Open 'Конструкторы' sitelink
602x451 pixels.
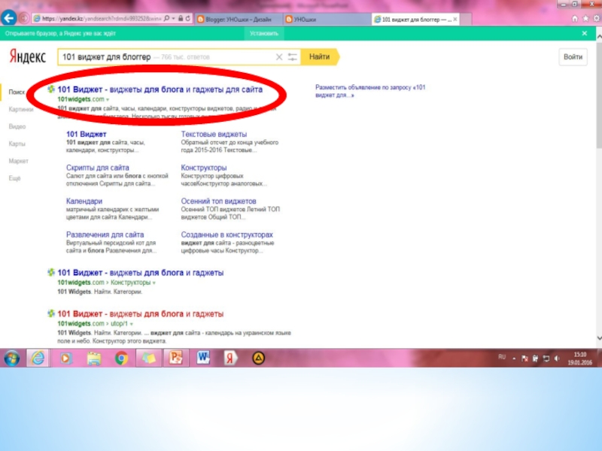coord(204,168)
